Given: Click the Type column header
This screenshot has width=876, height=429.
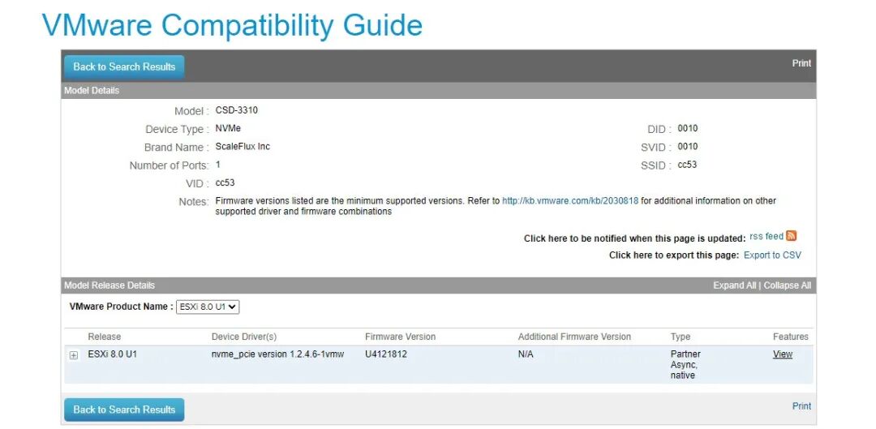Looking at the screenshot, I should [x=680, y=337].
